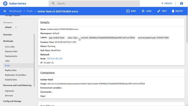Image resolution: width=188 pixels, height=106 pixels.
Task: Click the Kubernetes logo icon
Action: [5, 3]
